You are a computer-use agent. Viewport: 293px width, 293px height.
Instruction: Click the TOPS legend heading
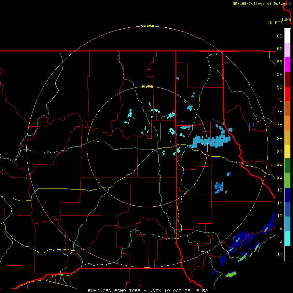click(286, 20)
